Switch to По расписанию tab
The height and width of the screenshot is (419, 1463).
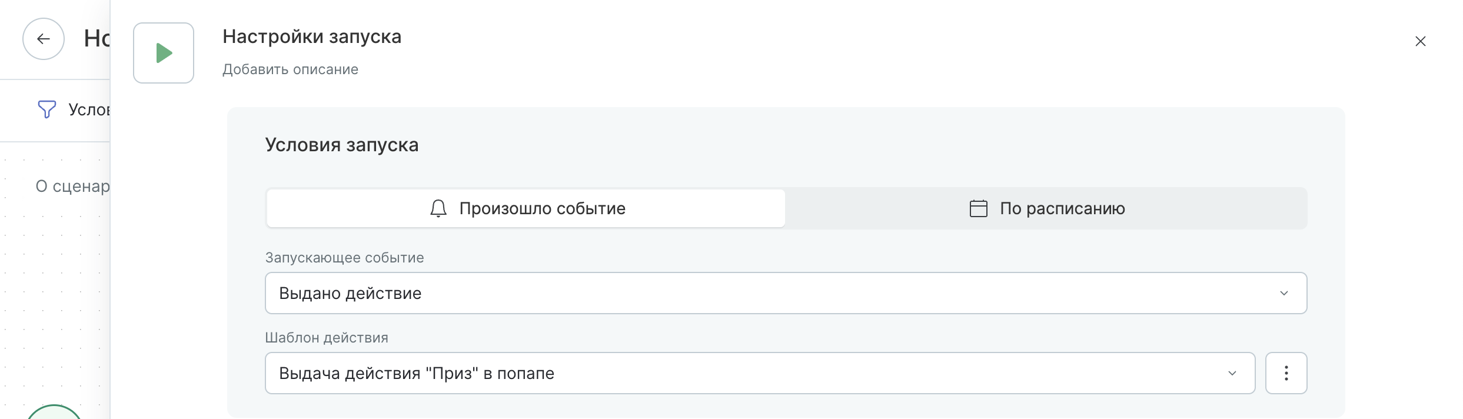(x=1046, y=208)
